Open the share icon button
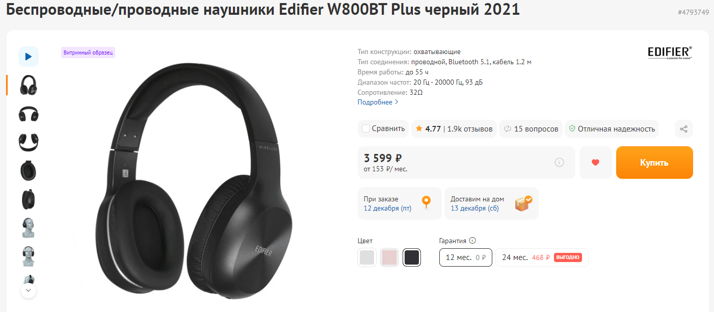 click(x=684, y=129)
